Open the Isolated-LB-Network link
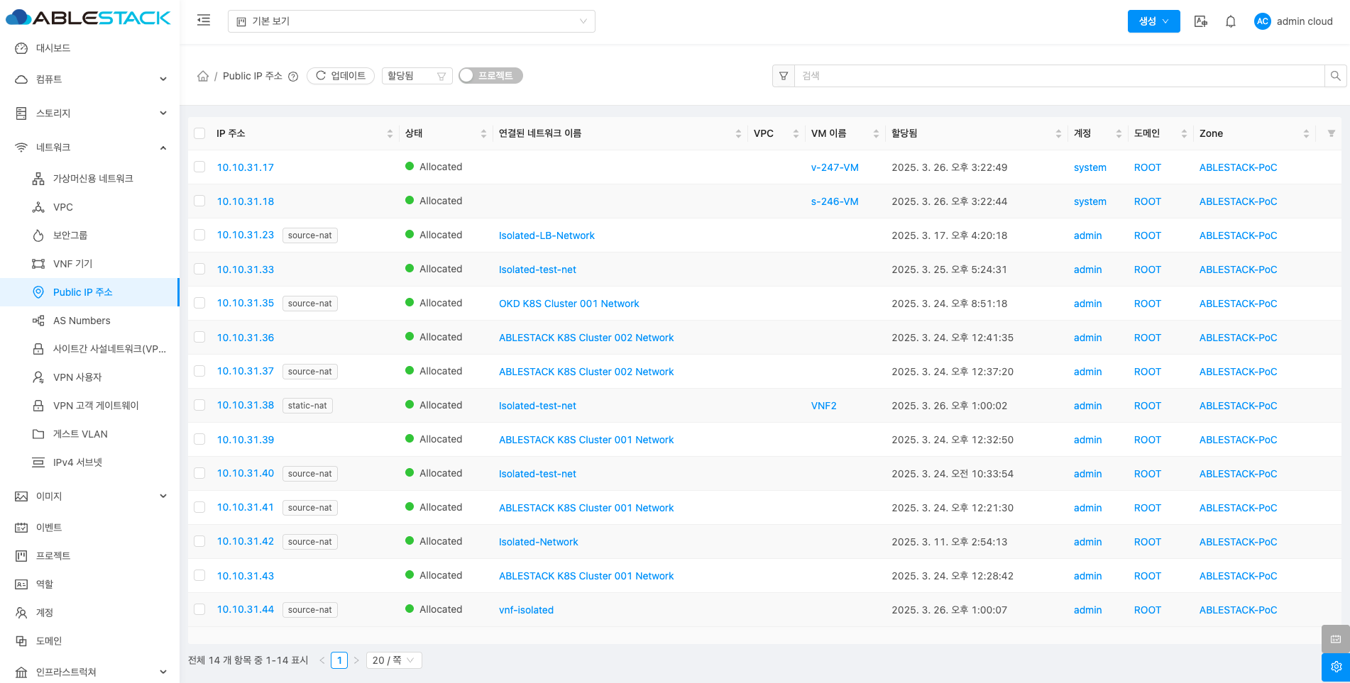 tap(547, 235)
